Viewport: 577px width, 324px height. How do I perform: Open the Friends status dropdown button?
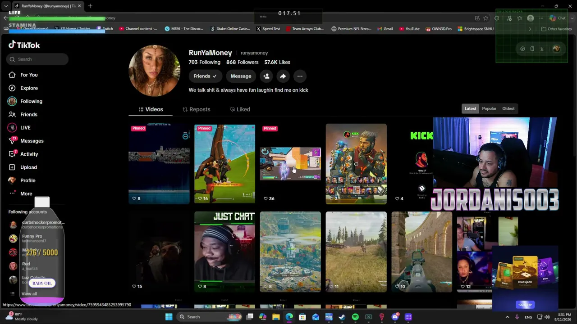pyautogui.click(x=205, y=76)
